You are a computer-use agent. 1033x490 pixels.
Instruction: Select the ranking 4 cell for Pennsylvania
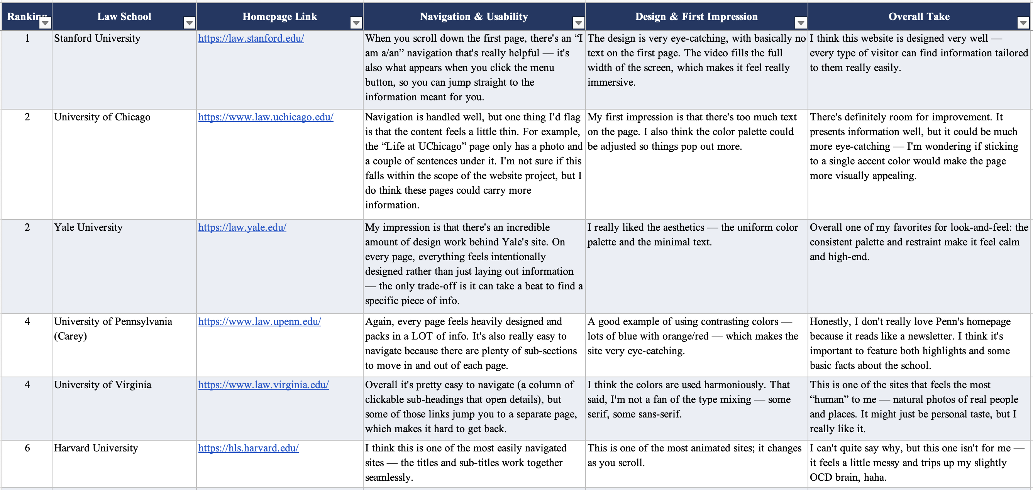(x=27, y=345)
